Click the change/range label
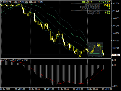Screen dimensions: 121x91 92,5
